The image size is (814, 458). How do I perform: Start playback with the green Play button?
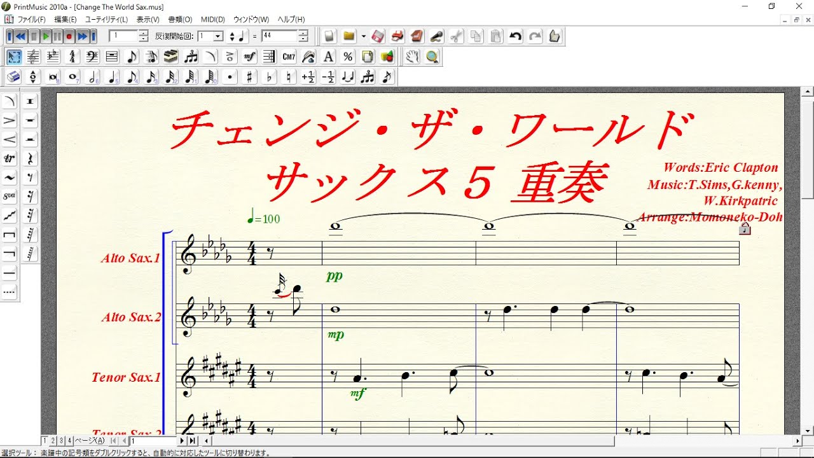pyautogui.click(x=46, y=36)
